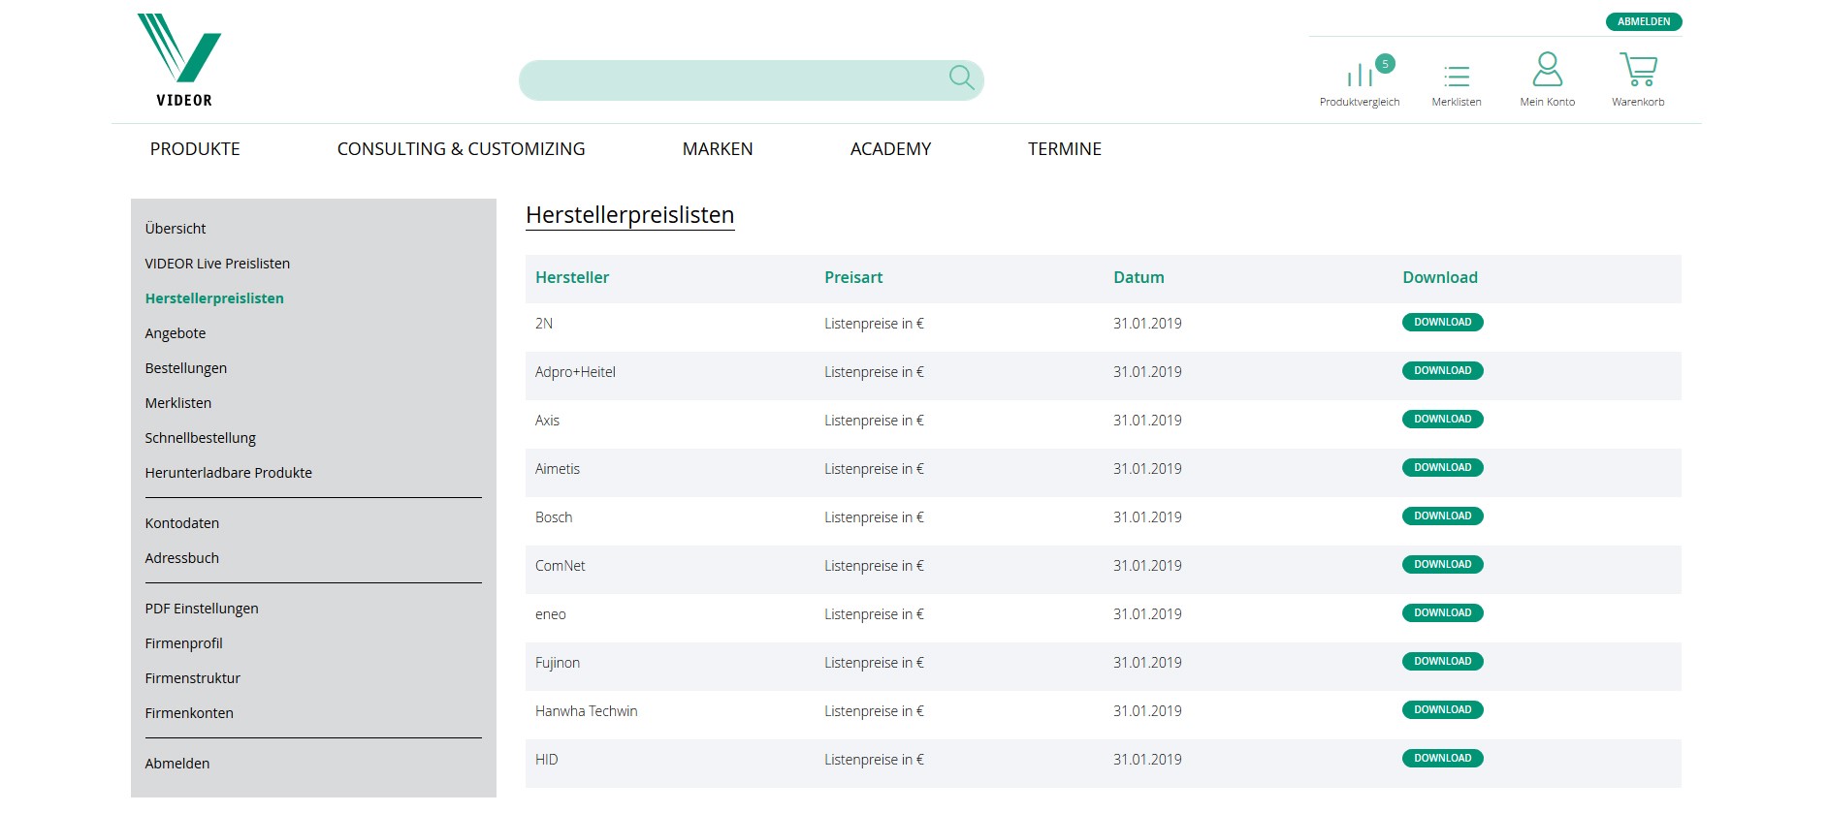This screenshot has width=1828, height=813.
Task: Select the Hanwha Techwin manufacturer cell
Action: pos(587,711)
